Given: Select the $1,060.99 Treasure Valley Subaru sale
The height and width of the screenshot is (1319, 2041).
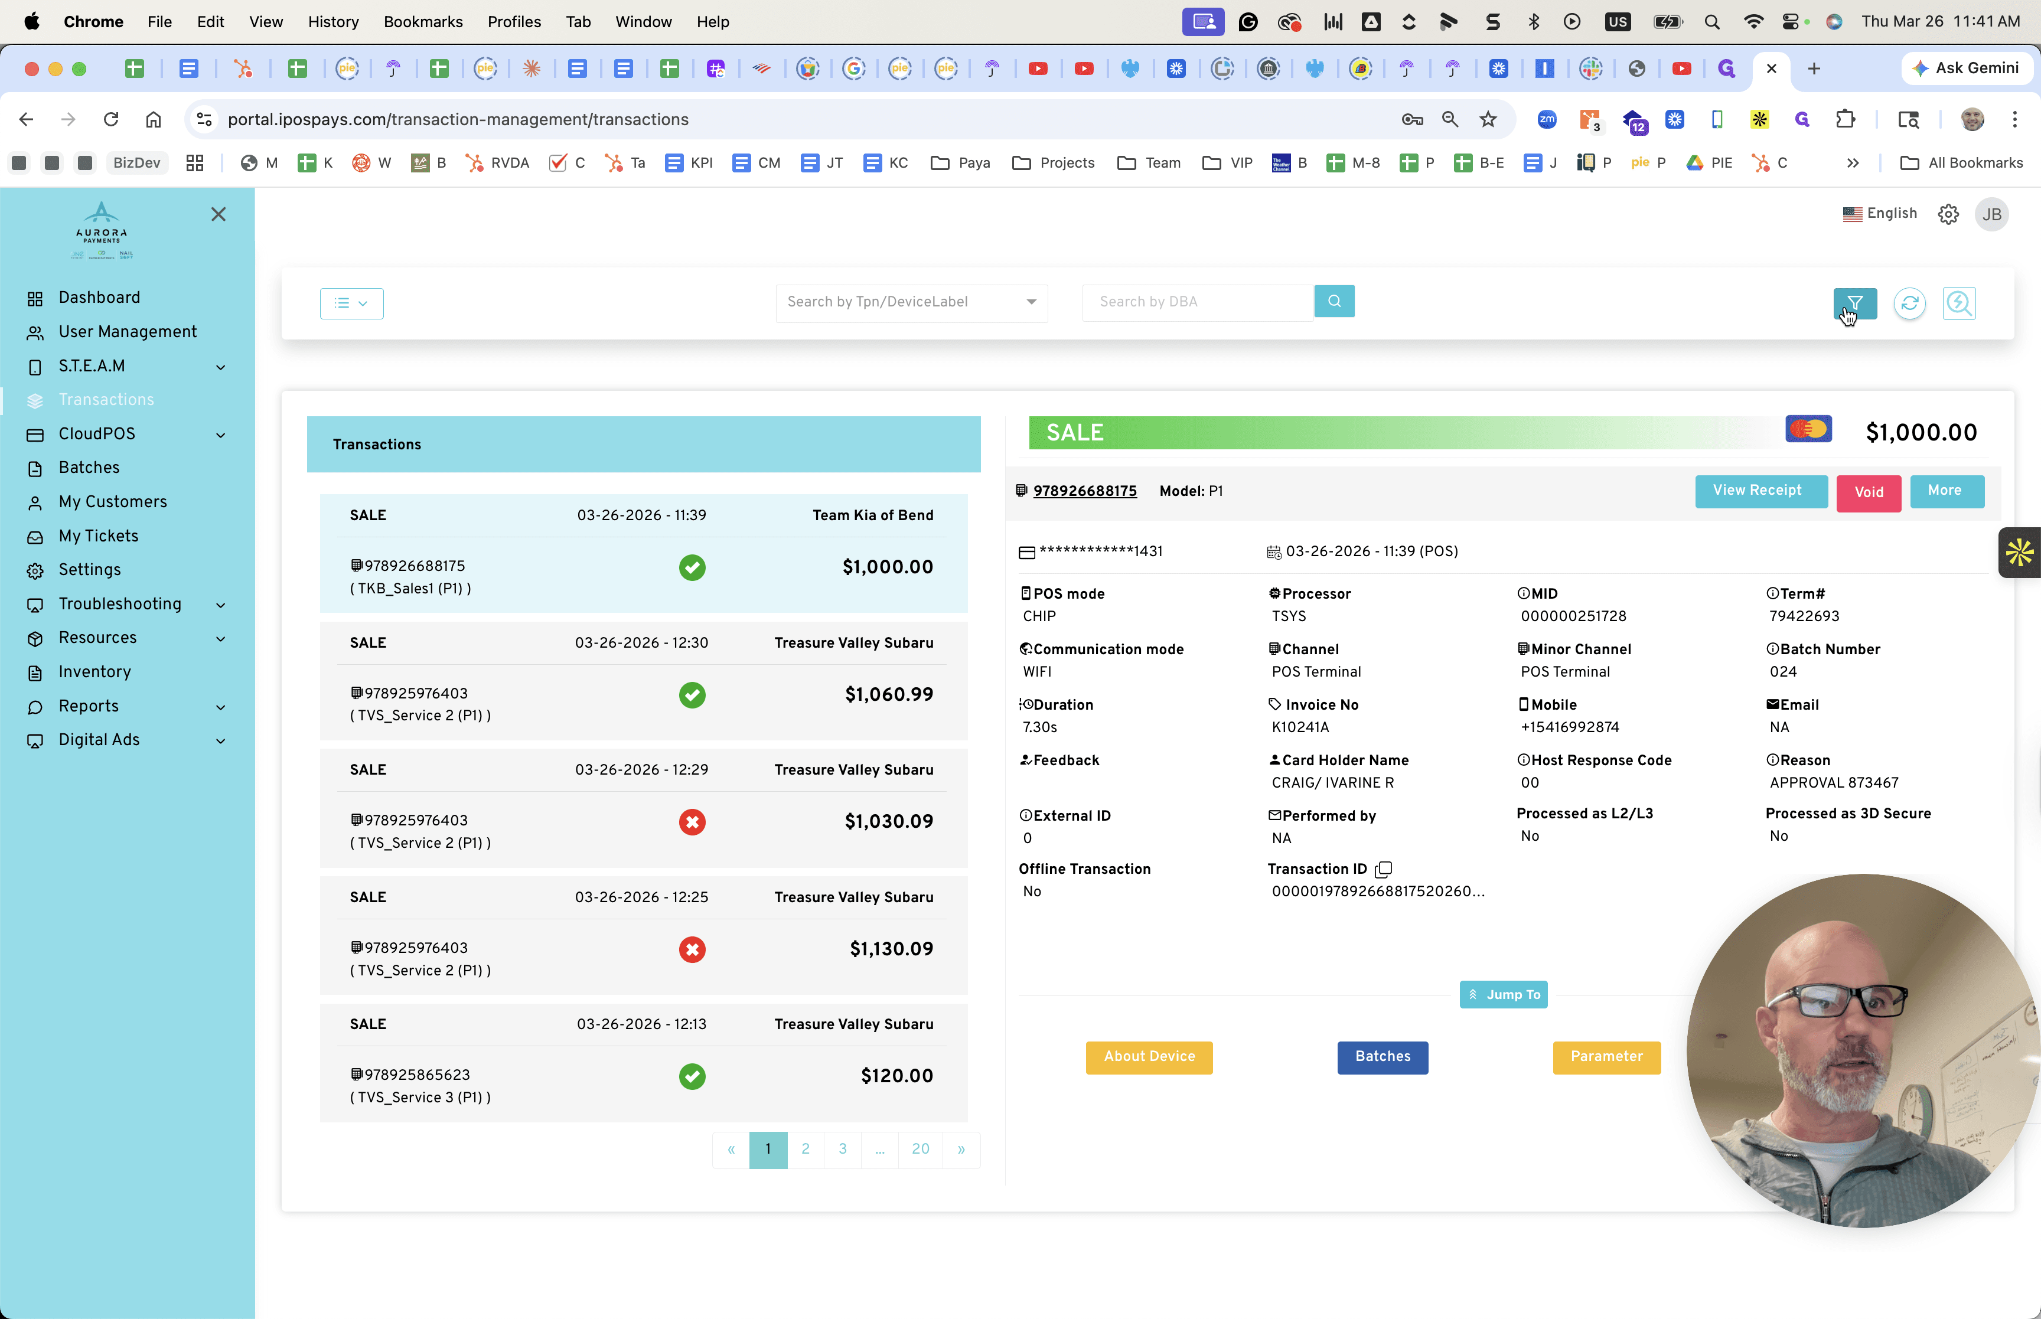Looking at the screenshot, I should [x=643, y=681].
